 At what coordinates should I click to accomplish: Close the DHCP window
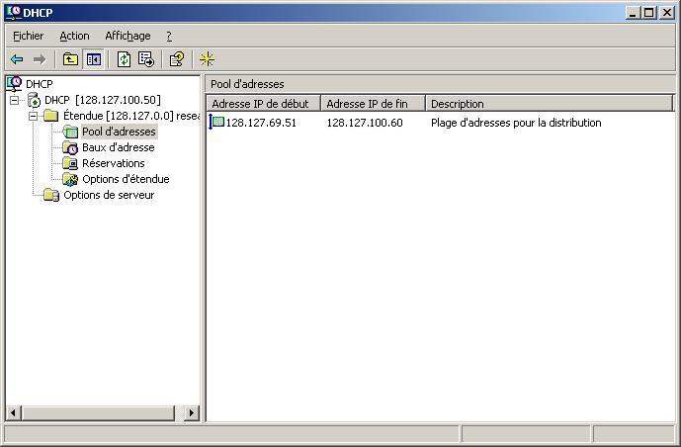(666, 13)
